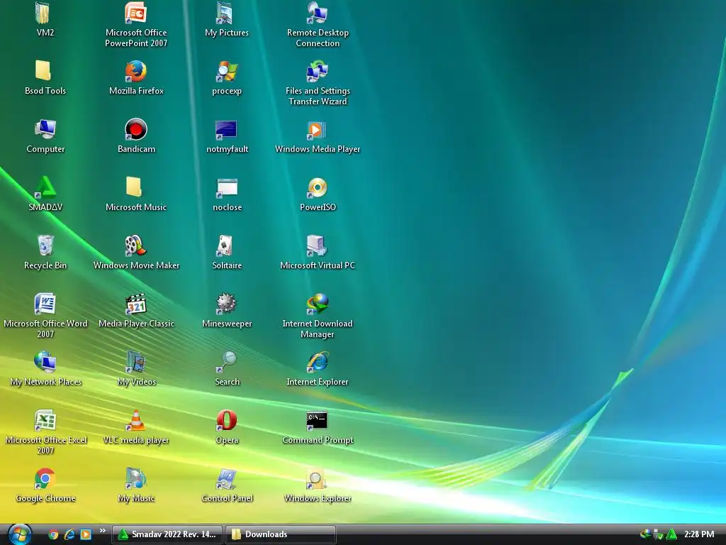Click Chrome in the quick launch bar
The height and width of the screenshot is (545, 726).
[x=54, y=534]
